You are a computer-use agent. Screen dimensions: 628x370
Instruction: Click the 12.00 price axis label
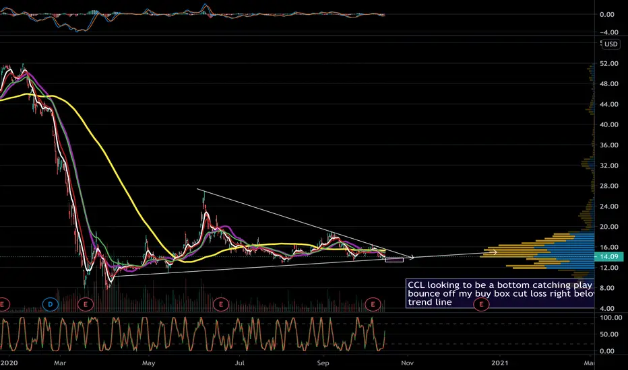pyautogui.click(x=608, y=268)
